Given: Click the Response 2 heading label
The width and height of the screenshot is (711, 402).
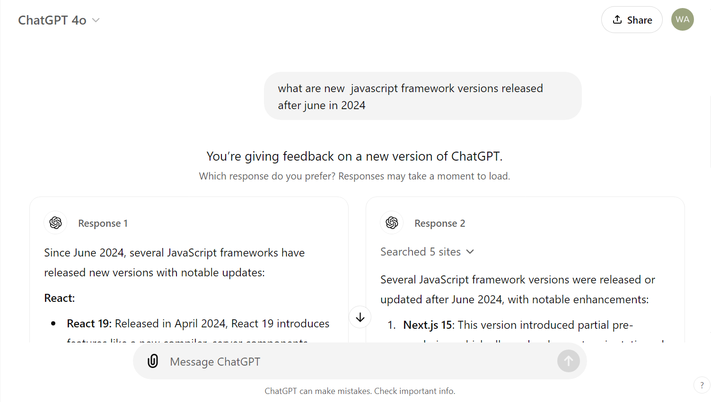Looking at the screenshot, I should point(439,223).
